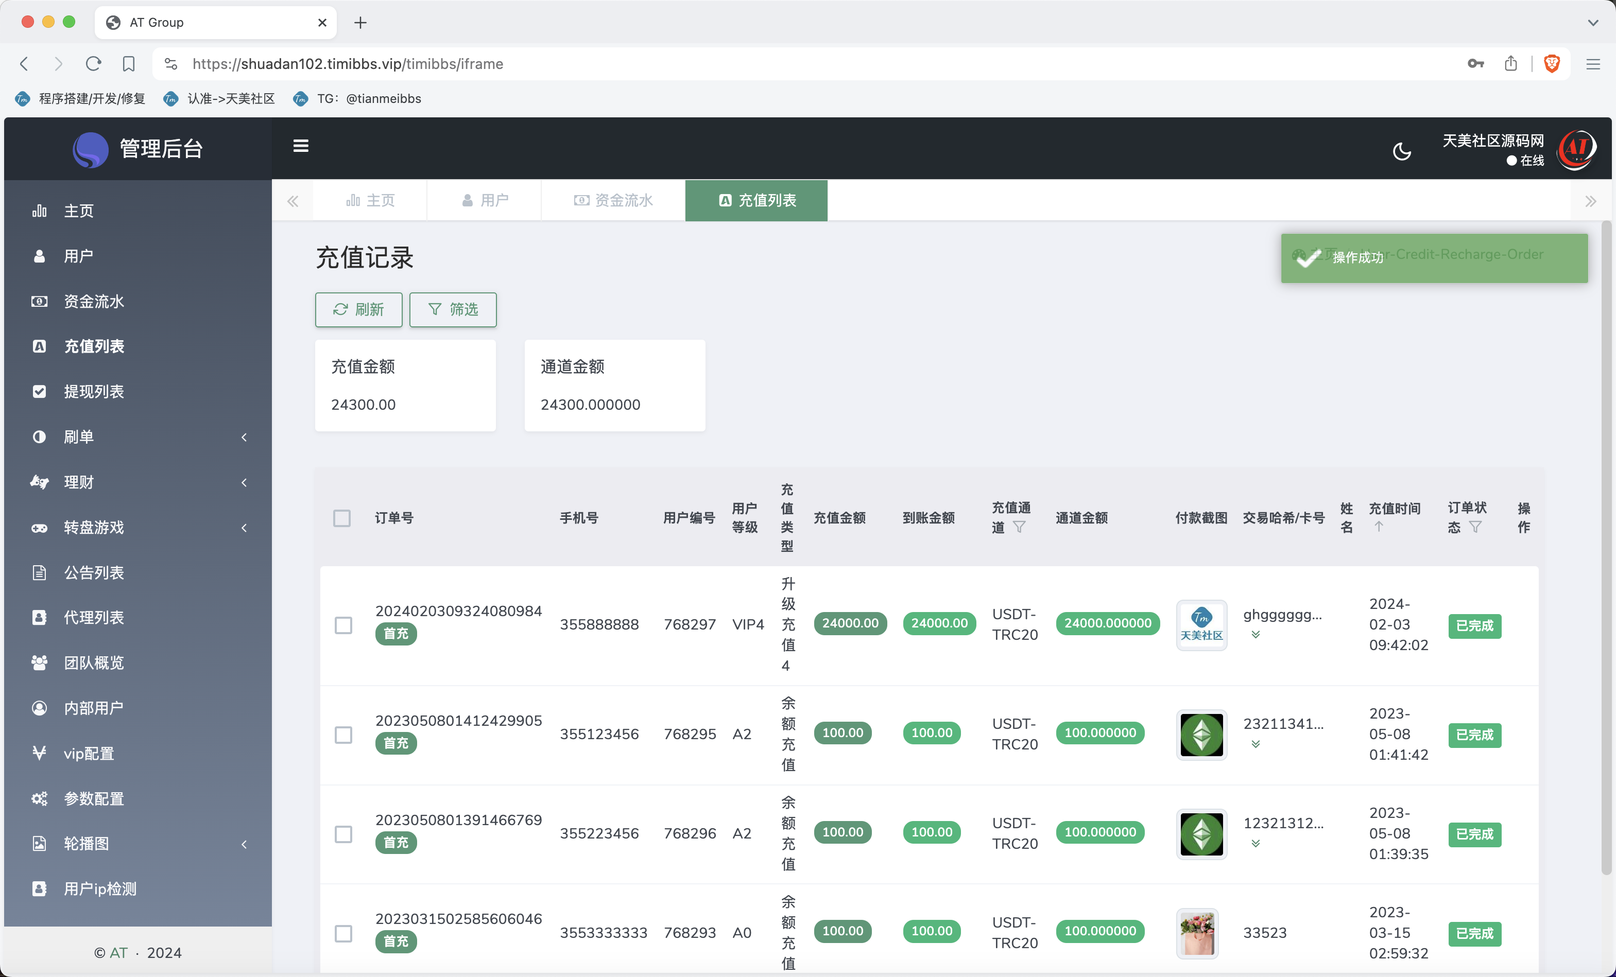Click the hamburger menu icon in header
This screenshot has width=1616, height=977.
300,146
